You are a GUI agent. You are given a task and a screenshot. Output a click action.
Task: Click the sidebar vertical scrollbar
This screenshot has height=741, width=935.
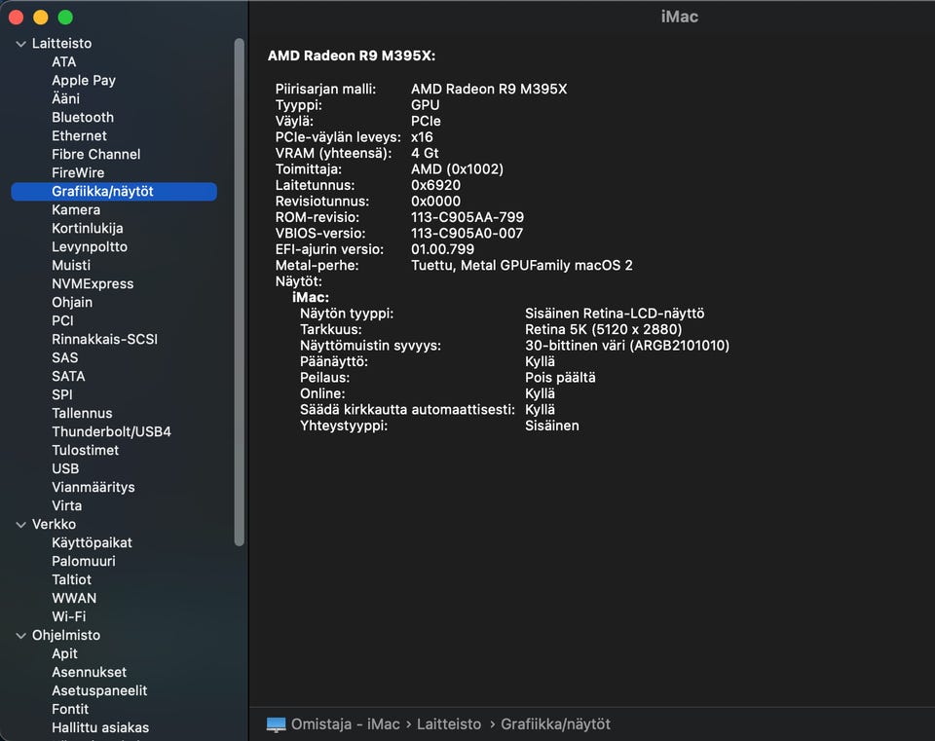tap(240, 292)
